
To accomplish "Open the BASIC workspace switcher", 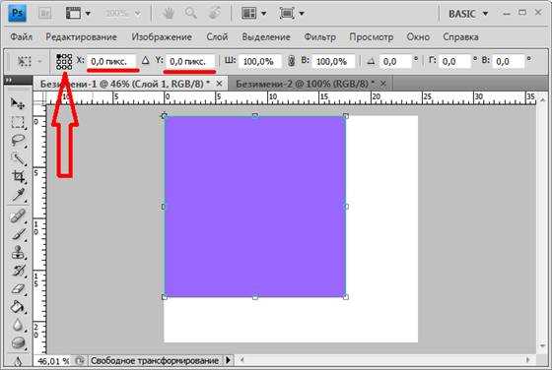I will pyautogui.click(x=468, y=14).
